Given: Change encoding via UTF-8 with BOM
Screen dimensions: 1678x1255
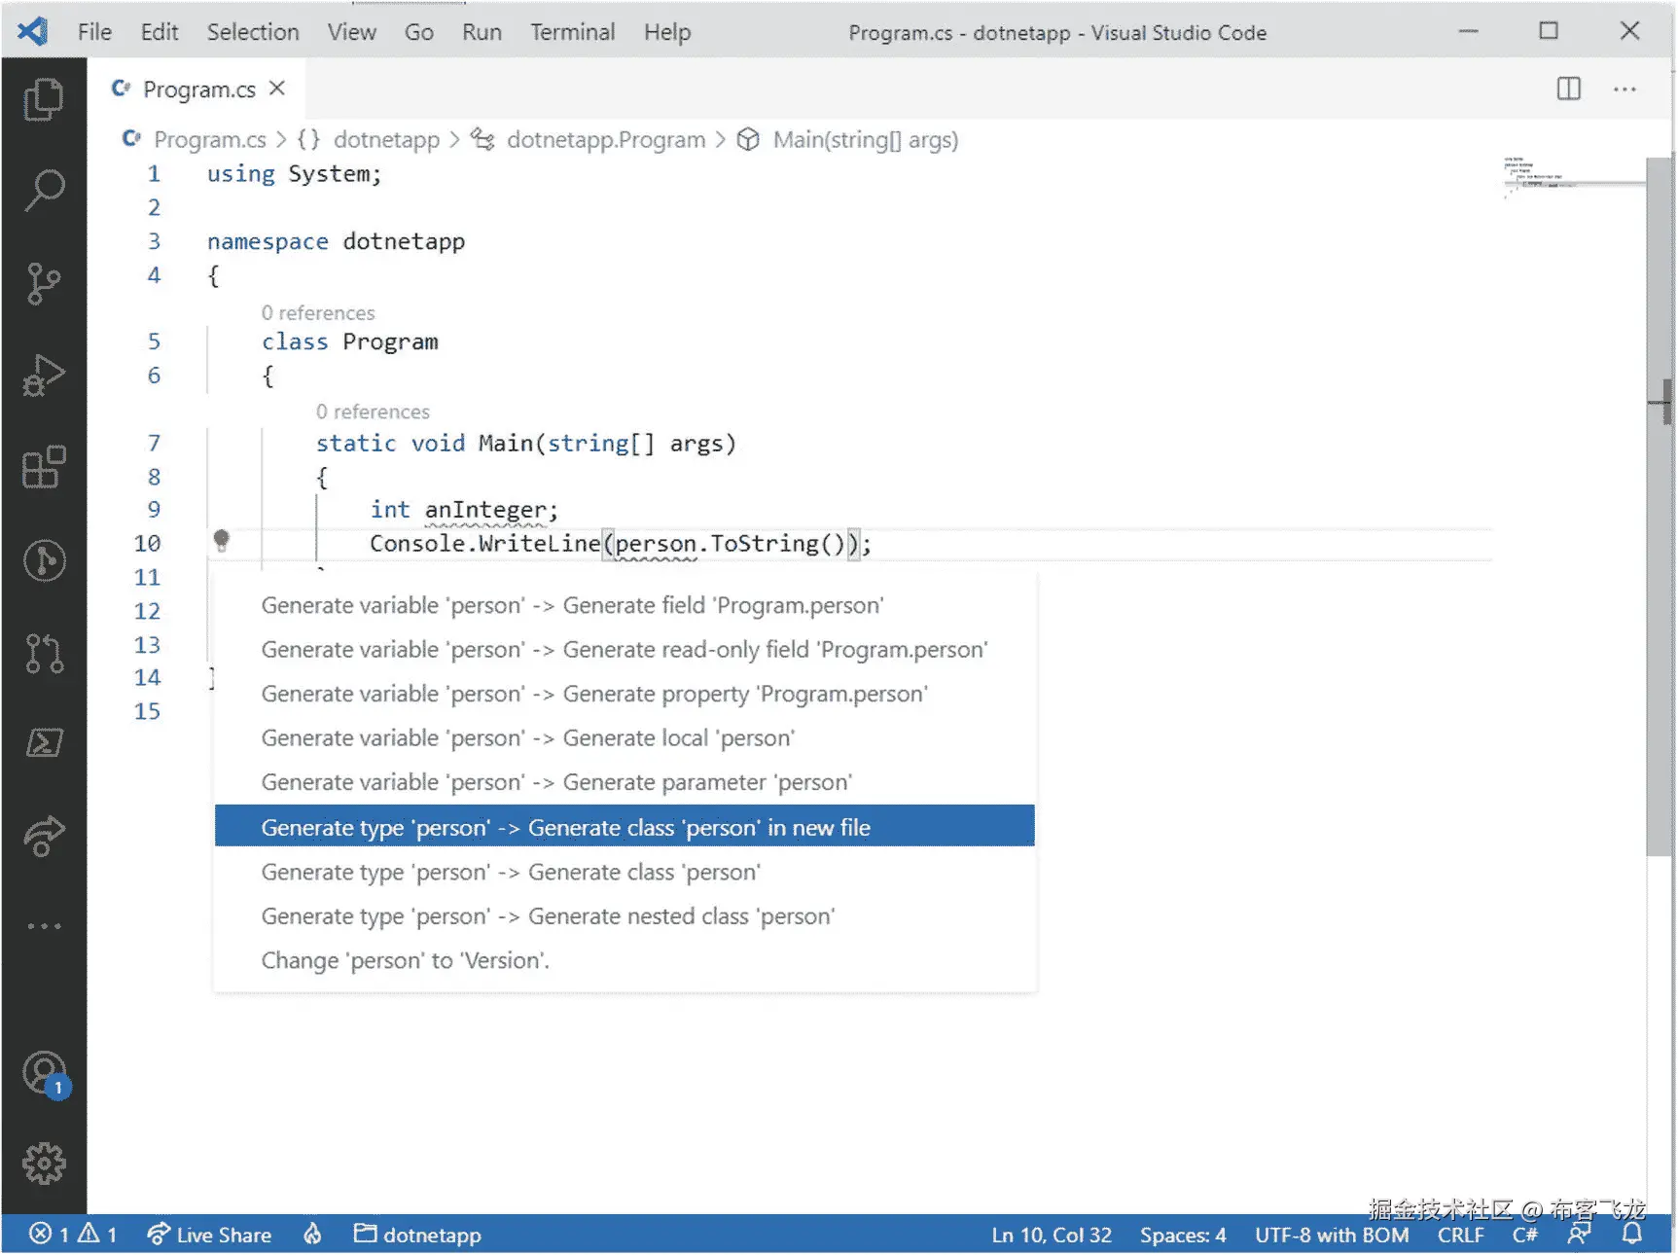Looking at the screenshot, I should tap(1331, 1235).
